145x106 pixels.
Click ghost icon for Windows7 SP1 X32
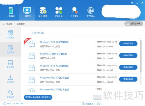tap(32, 68)
